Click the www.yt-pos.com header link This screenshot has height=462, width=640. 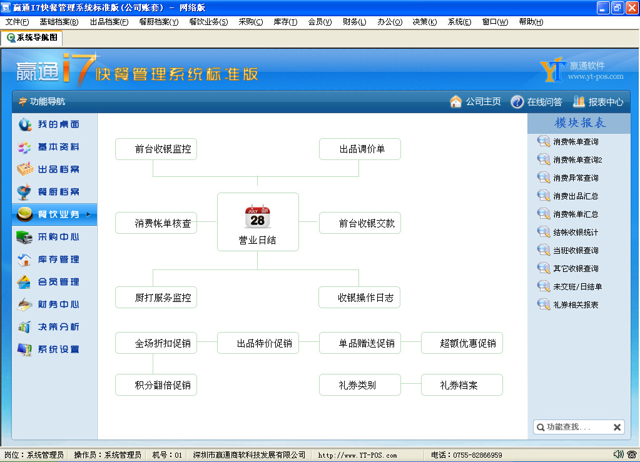(x=596, y=76)
